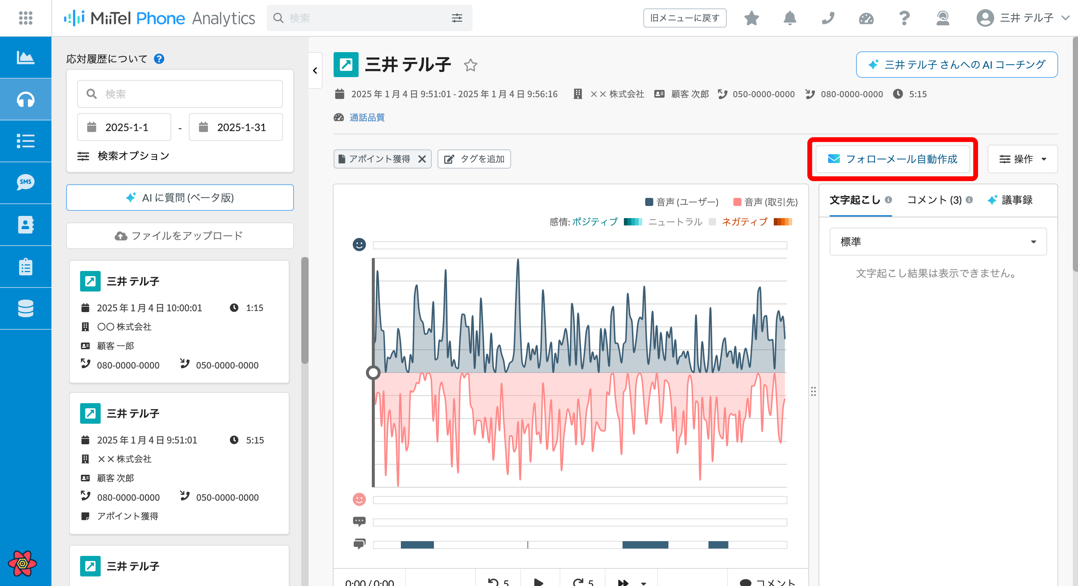Open the help question mark icon
This screenshot has width=1078, height=586.
tap(904, 18)
